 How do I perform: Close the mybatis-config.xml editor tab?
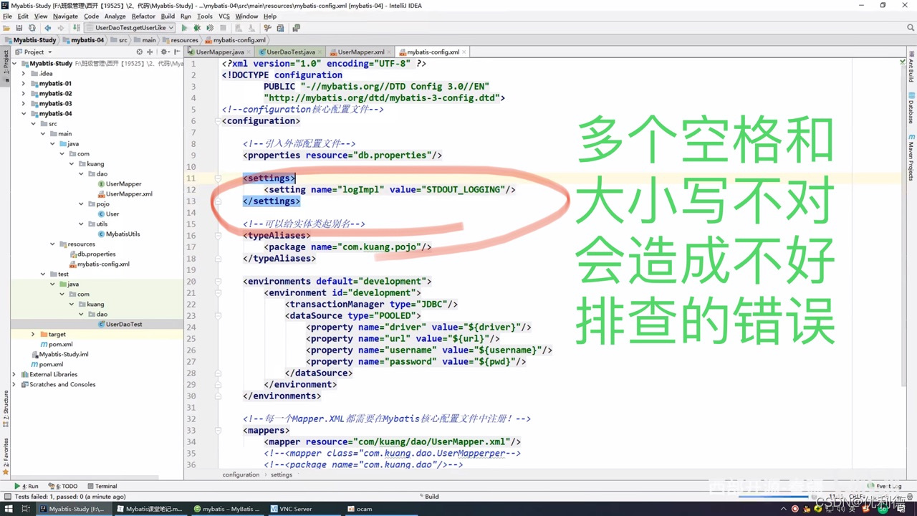pos(465,52)
